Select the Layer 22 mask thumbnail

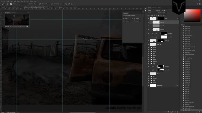(x=161, y=41)
